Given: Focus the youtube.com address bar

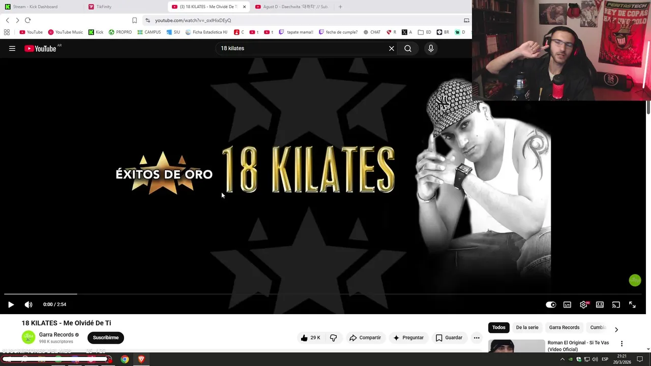Looking at the screenshot, I should tap(305, 20).
